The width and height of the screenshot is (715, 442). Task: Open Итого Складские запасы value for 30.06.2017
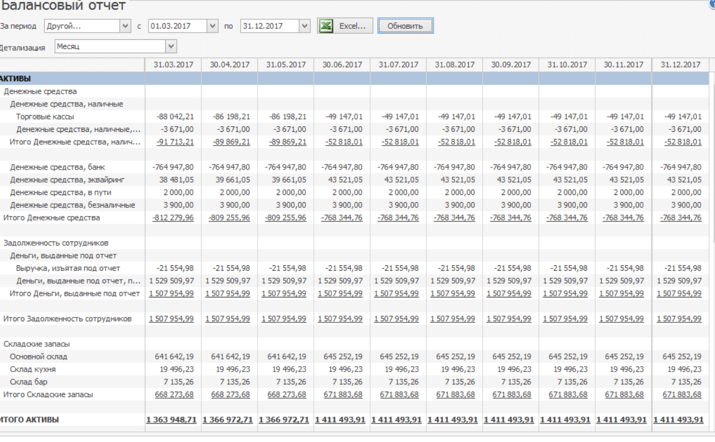click(x=343, y=394)
